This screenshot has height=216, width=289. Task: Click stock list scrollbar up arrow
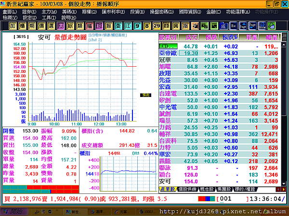[x=284, y=45]
